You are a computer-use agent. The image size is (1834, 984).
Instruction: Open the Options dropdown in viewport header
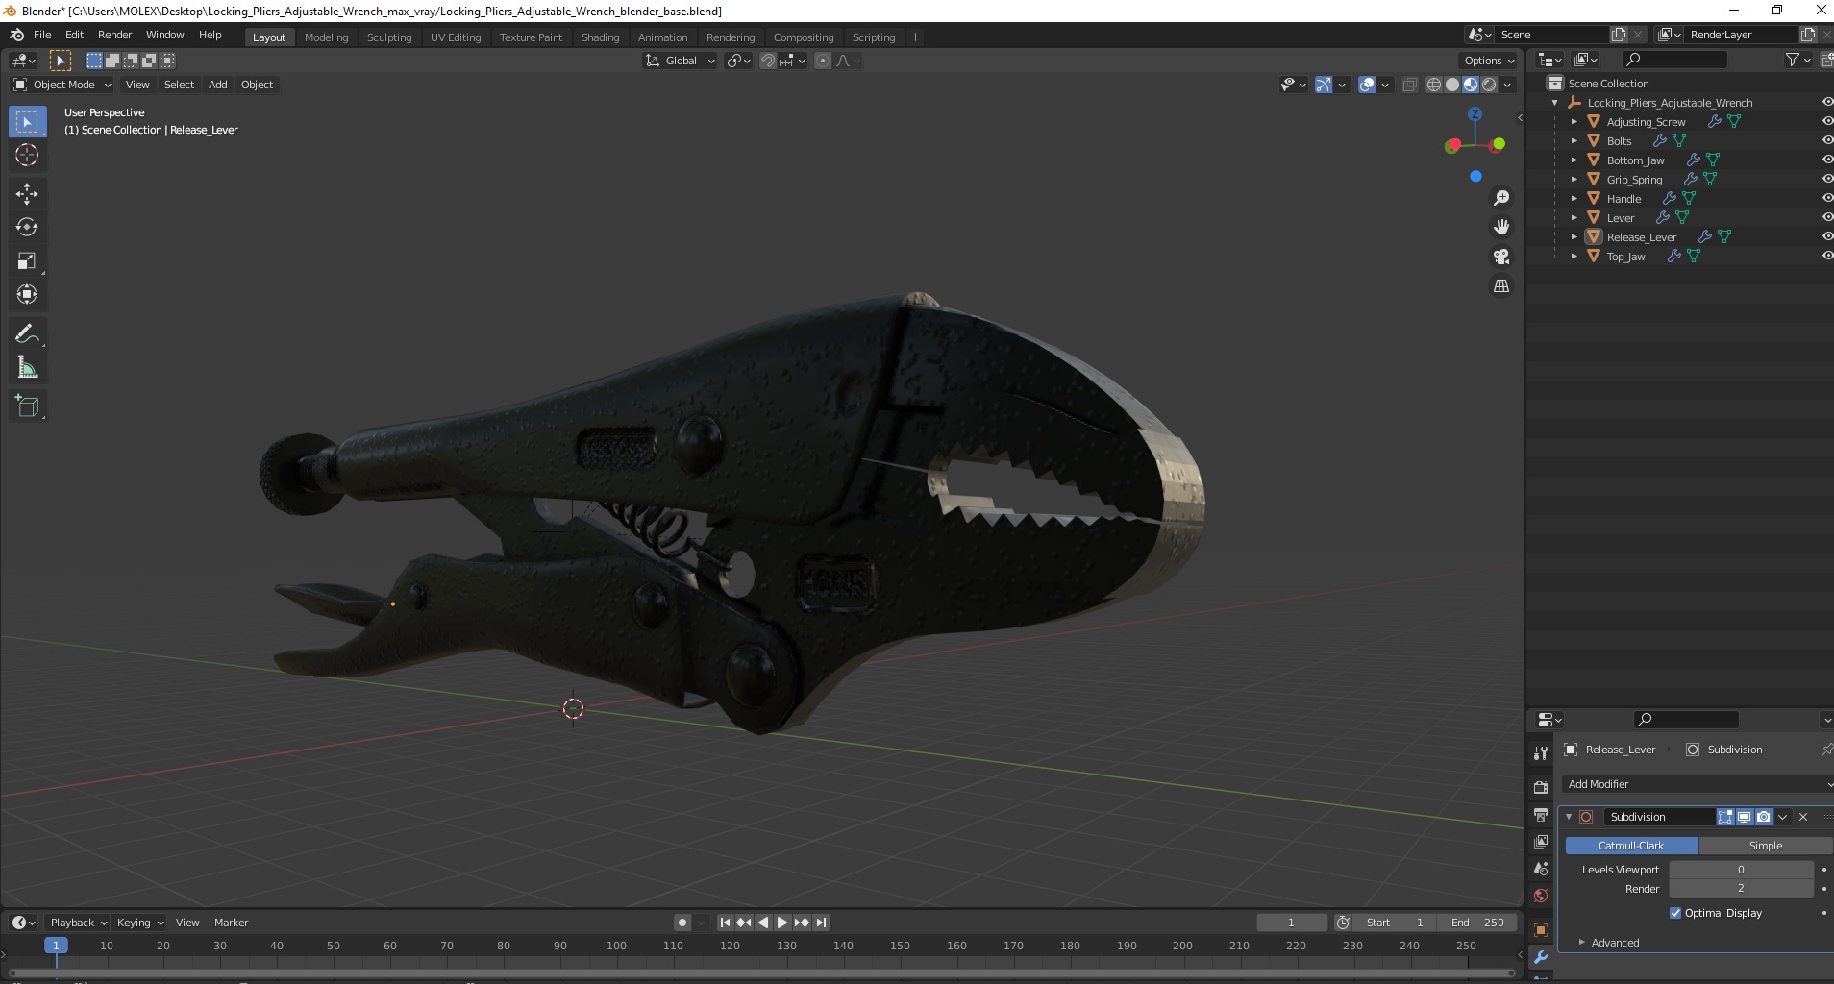pyautogui.click(x=1489, y=61)
